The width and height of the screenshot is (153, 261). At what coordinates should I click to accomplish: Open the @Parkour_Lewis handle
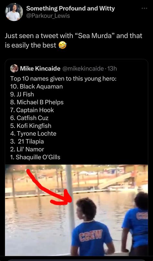pyautogui.click(x=48, y=16)
